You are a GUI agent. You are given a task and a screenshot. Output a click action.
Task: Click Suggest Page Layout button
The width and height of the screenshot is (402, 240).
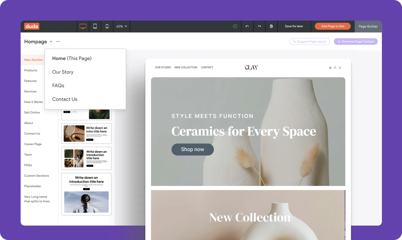tap(309, 41)
